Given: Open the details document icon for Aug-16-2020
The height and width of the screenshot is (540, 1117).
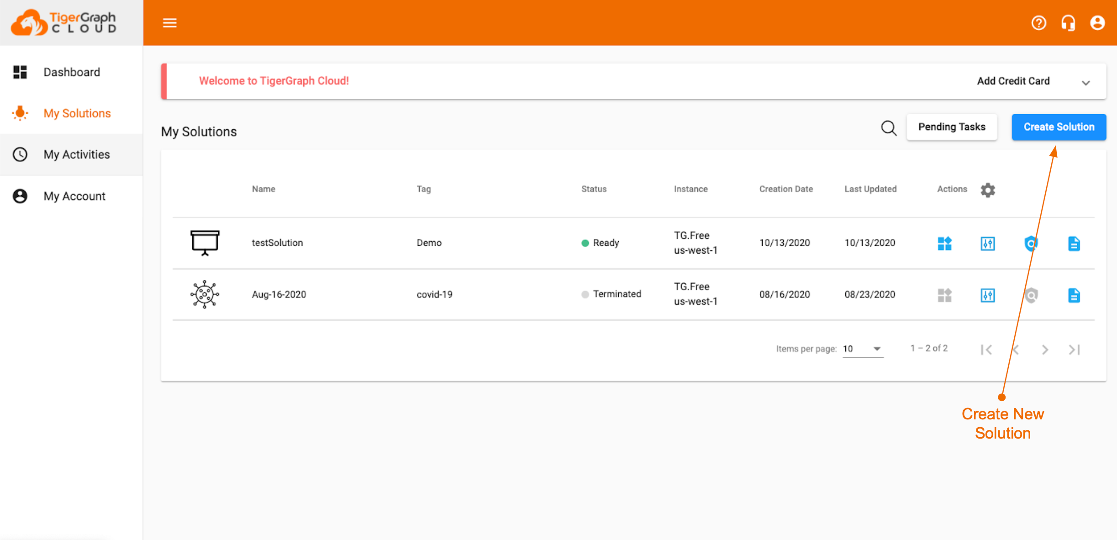Looking at the screenshot, I should (x=1074, y=295).
